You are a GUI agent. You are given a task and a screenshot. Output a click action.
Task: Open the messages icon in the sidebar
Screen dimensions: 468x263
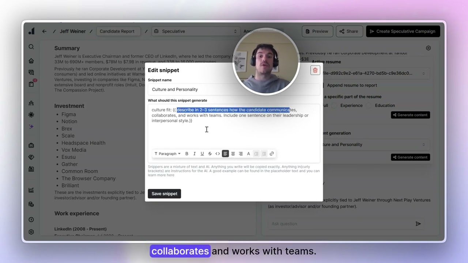[x=31, y=73]
